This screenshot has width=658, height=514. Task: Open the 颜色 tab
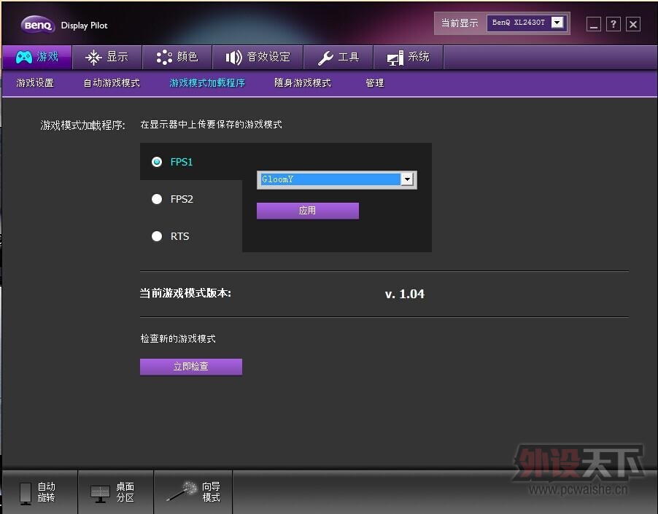(x=177, y=57)
